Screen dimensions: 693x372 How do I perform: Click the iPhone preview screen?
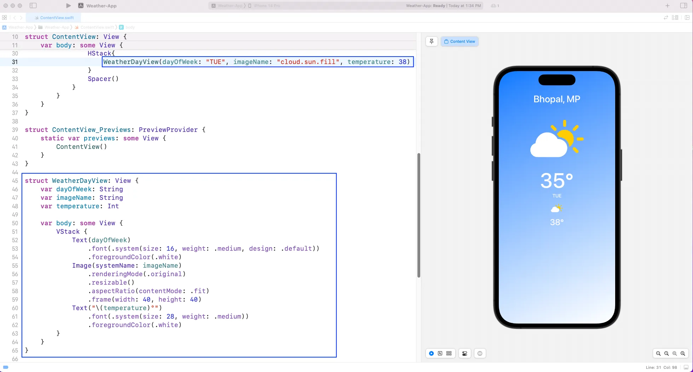[x=557, y=197]
